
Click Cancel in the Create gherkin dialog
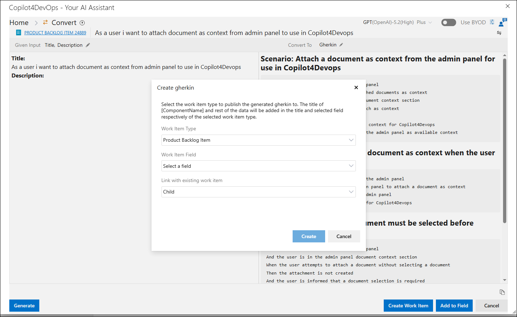tap(344, 236)
